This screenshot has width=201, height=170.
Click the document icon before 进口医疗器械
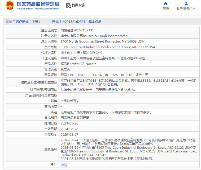pyautogui.click(x=8, y=22)
